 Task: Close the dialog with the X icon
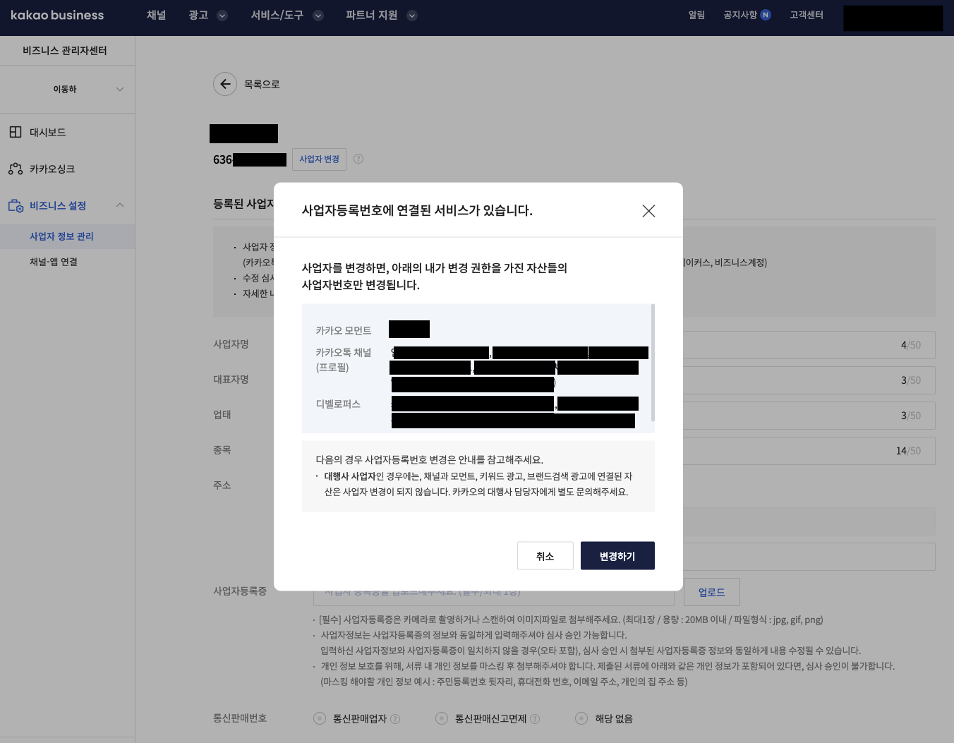click(648, 211)
